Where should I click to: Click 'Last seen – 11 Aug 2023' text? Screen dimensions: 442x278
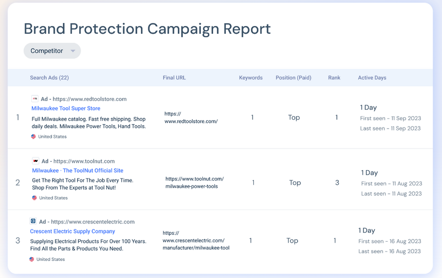pyautogui.click(x=391, y=194)
